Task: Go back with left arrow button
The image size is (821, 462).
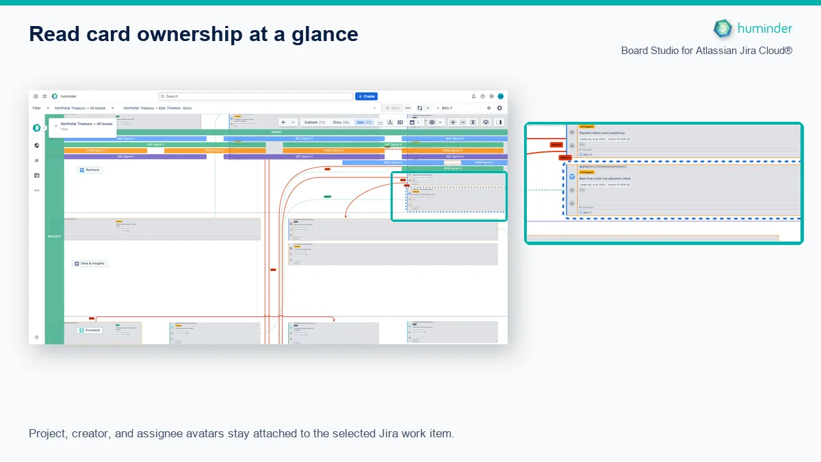Action: click(x=283, y=123)
